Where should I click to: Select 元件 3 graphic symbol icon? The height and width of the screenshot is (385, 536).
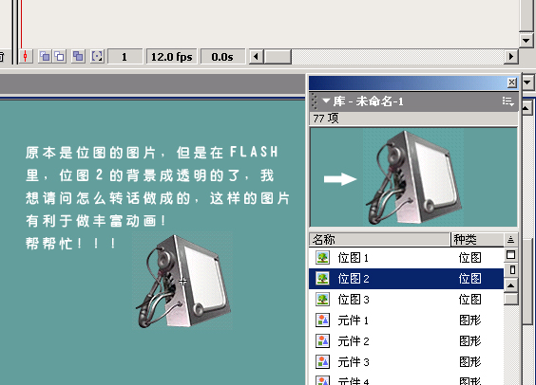click(322, 362)
